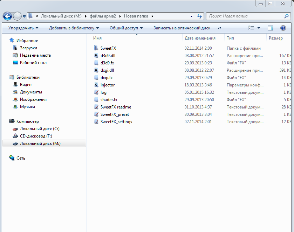Open previous locations dropdown in address bar
This screenshot has width=294, height=232.
click(x=191, y=16)
